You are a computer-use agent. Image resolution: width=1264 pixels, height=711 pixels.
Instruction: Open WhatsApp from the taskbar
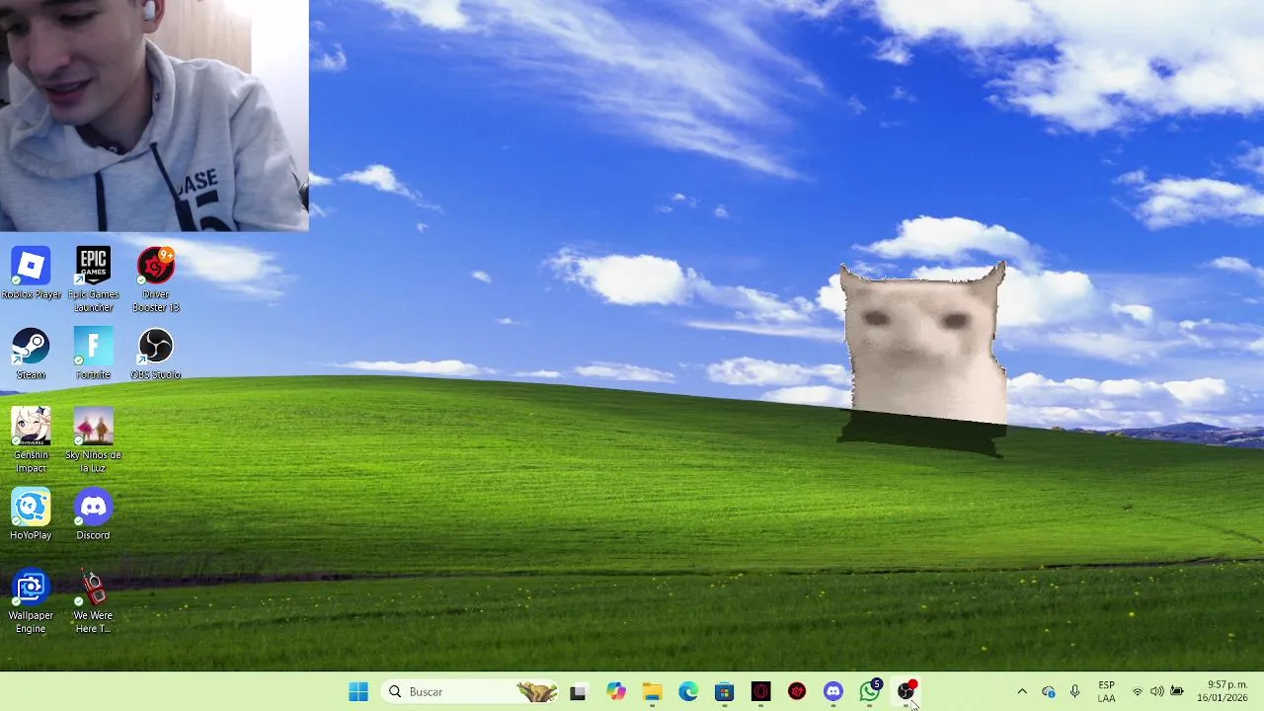point(870,691)
